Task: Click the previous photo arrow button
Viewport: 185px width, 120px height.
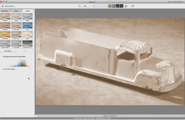Action: click(94, 6)
